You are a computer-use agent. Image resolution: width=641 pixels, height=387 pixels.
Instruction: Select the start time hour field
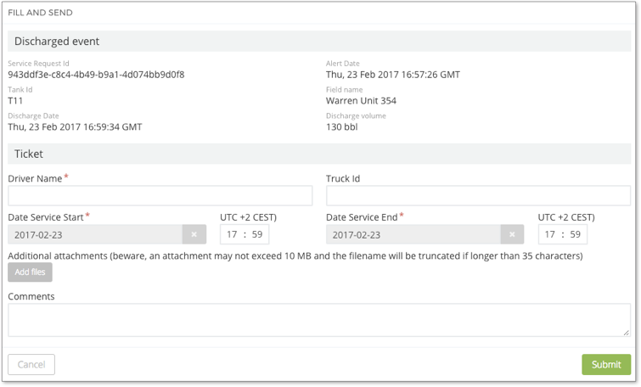(232, 234)
